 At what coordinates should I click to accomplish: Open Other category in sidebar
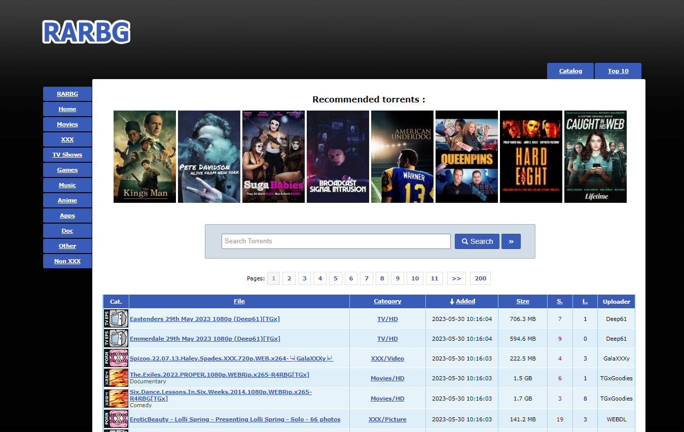(67, 246)
